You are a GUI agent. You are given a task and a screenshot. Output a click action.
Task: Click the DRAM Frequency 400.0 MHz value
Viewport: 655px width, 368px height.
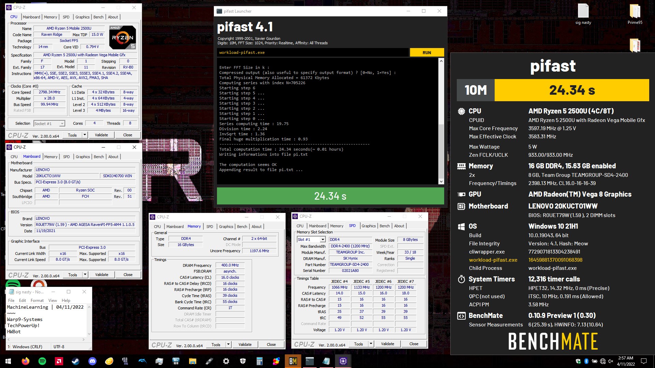coord(230,265)
